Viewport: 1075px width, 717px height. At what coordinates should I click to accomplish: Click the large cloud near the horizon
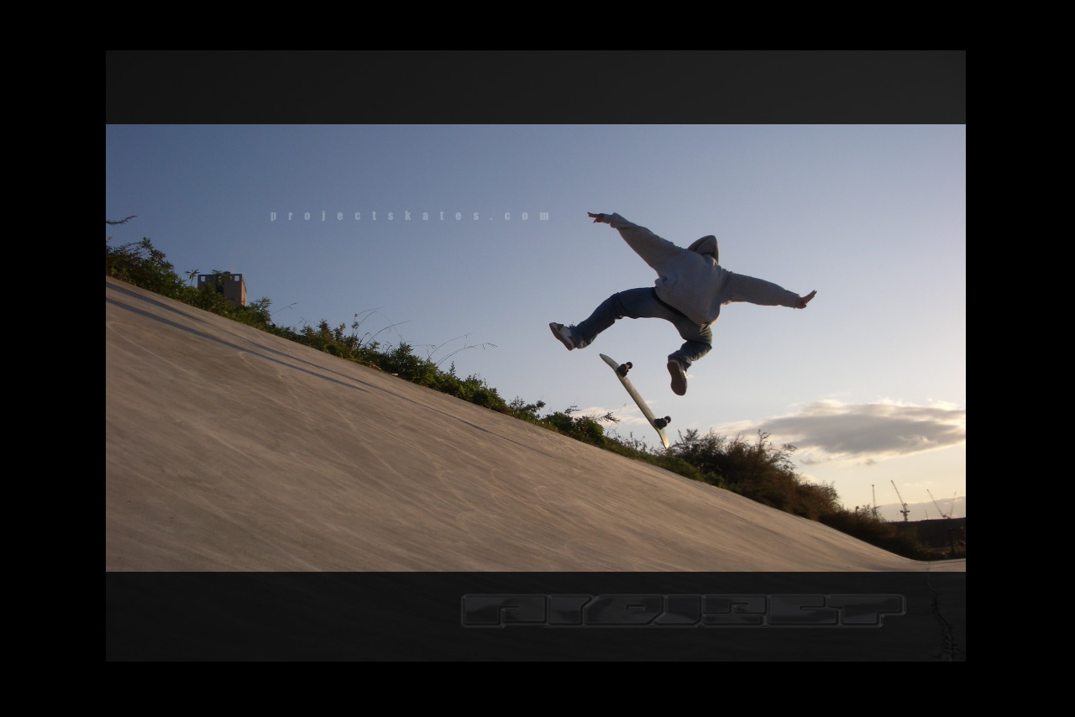[865, 427]
